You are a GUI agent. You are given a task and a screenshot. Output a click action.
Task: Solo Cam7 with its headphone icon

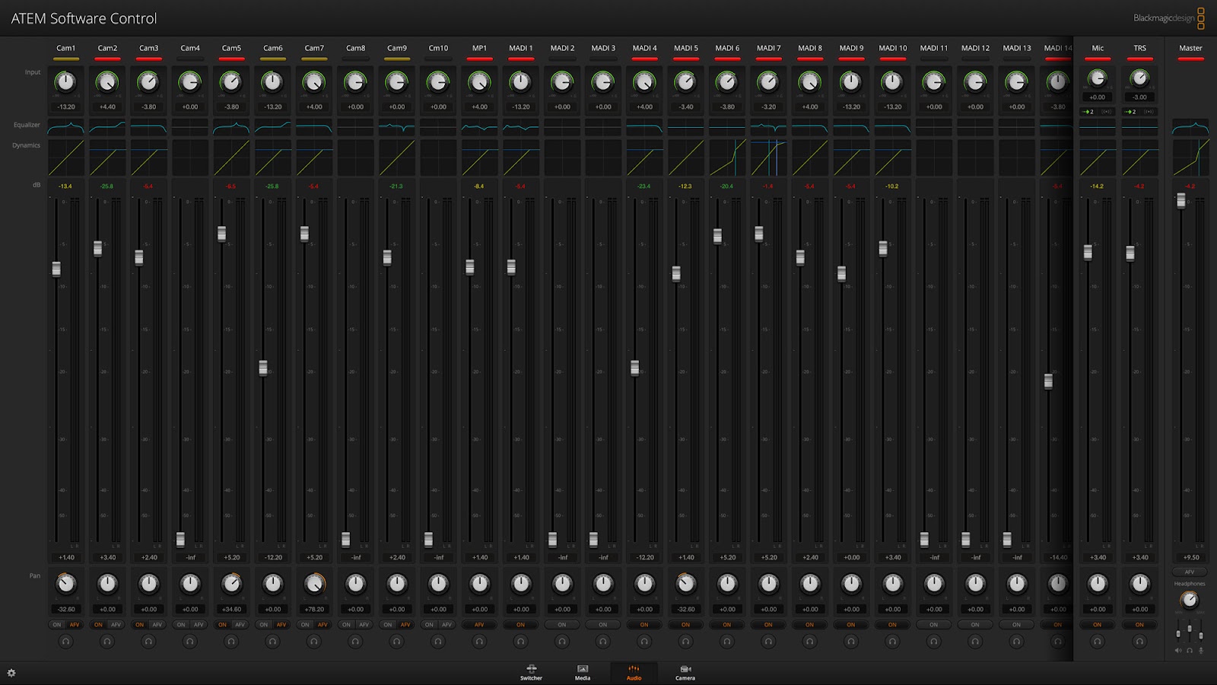314,642
